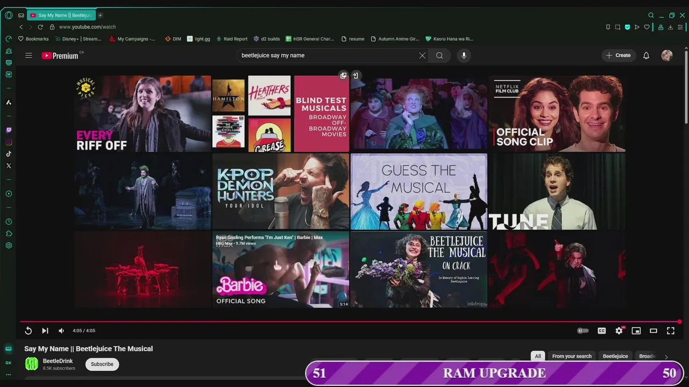Open video player settings gear
This screenshot has width=689, height=387.
pyautogui.click(x=619, y=331)
